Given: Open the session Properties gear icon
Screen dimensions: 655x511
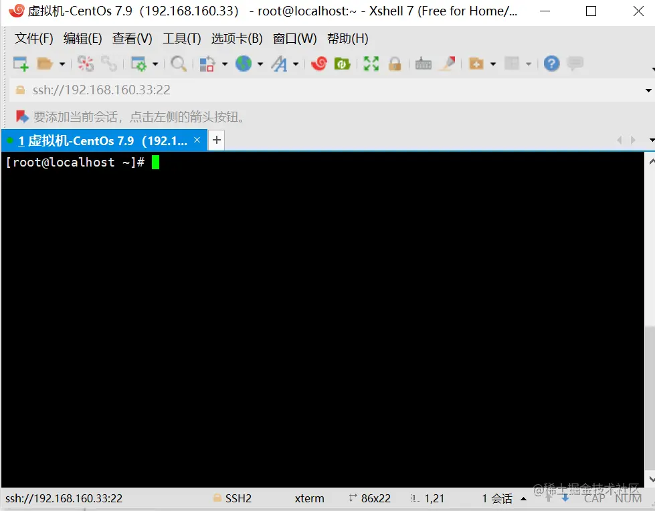Looking at the screenshot, I should tap(138, 64).
